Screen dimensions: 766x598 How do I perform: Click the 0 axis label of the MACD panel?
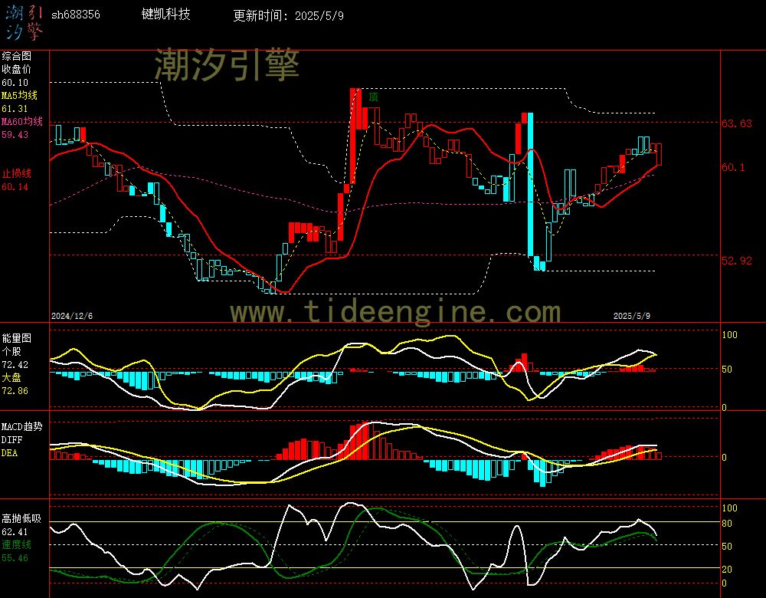(x=724, y=457)
